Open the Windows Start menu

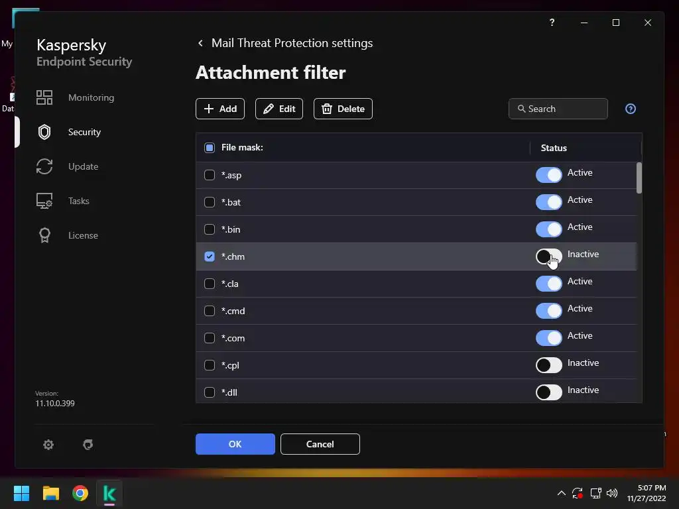[x=21, y=493]
